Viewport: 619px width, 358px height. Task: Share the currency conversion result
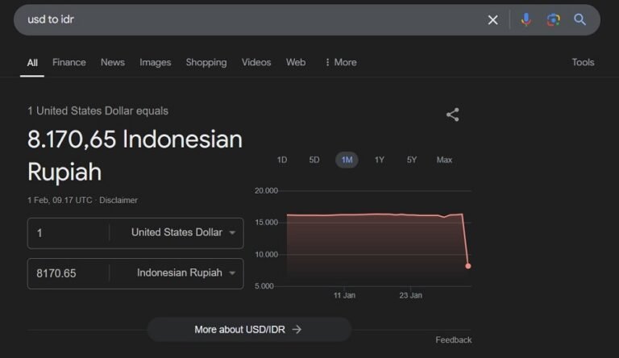point(452,114)
